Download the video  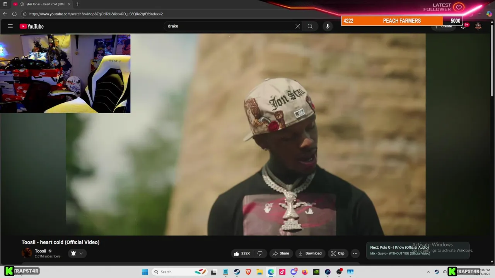pyautogui.click(x=311, y=253)
